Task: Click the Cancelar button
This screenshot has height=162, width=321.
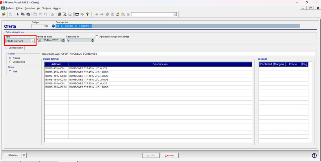Action: tap(170, 155)
